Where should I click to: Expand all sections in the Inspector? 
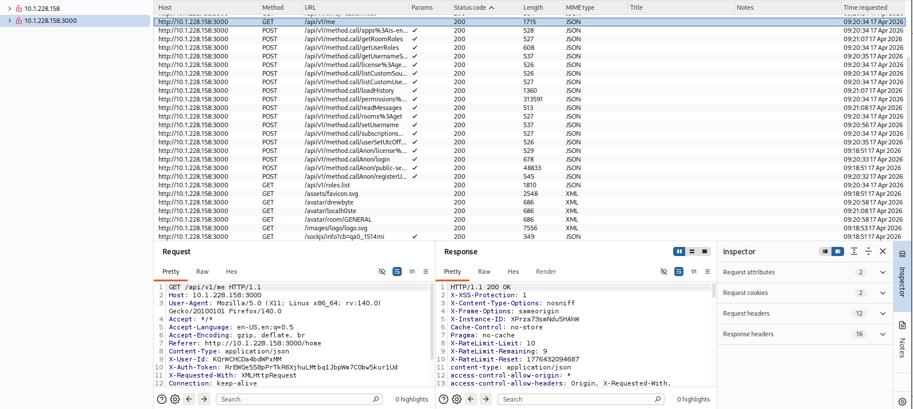pyautogui.click(x=854, y=251)
